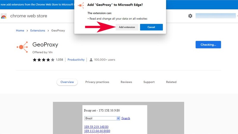Image resolution: width=238 pixels, height=134 pixels.
Task: Click the GeoProxy breadcrumb text
Action: coord(58,31)
